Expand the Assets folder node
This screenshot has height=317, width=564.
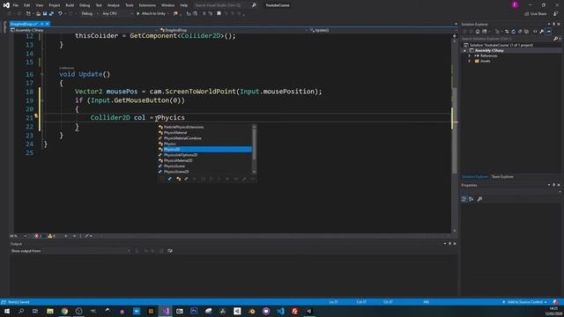click(470, 62)
